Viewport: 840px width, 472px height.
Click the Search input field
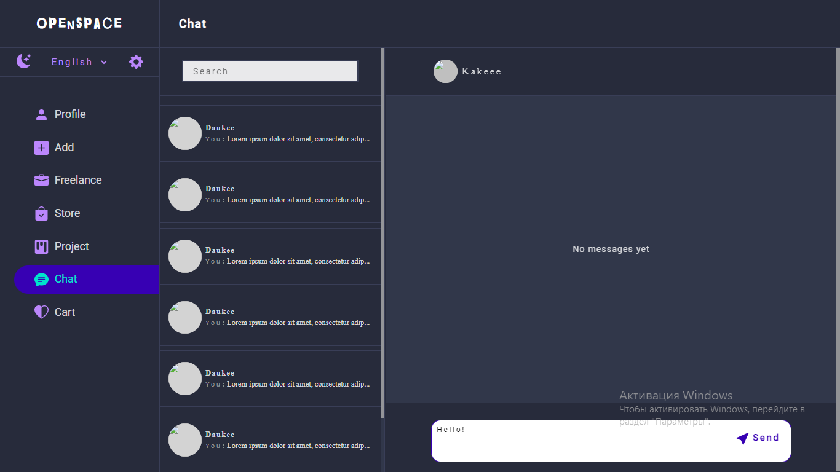(x=270, y=71)
